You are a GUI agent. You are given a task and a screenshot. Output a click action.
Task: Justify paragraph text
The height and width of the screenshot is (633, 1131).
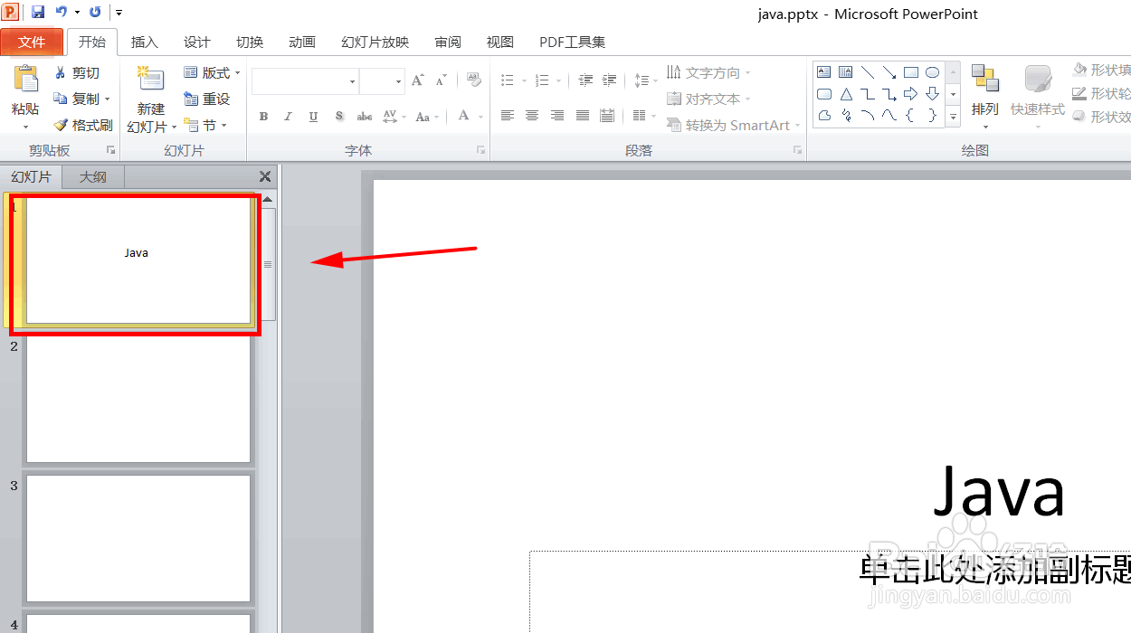583,116
